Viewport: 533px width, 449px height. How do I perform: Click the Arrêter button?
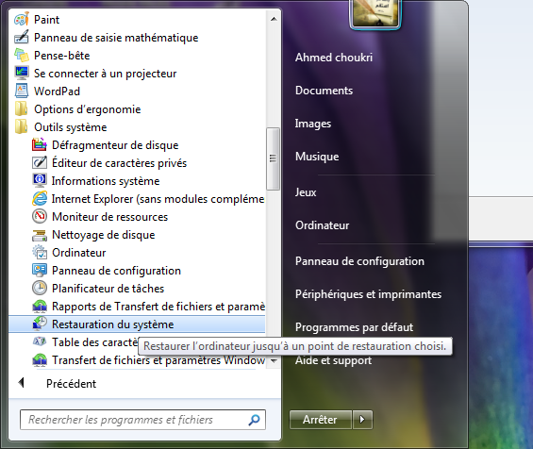[x=320, y=420]
